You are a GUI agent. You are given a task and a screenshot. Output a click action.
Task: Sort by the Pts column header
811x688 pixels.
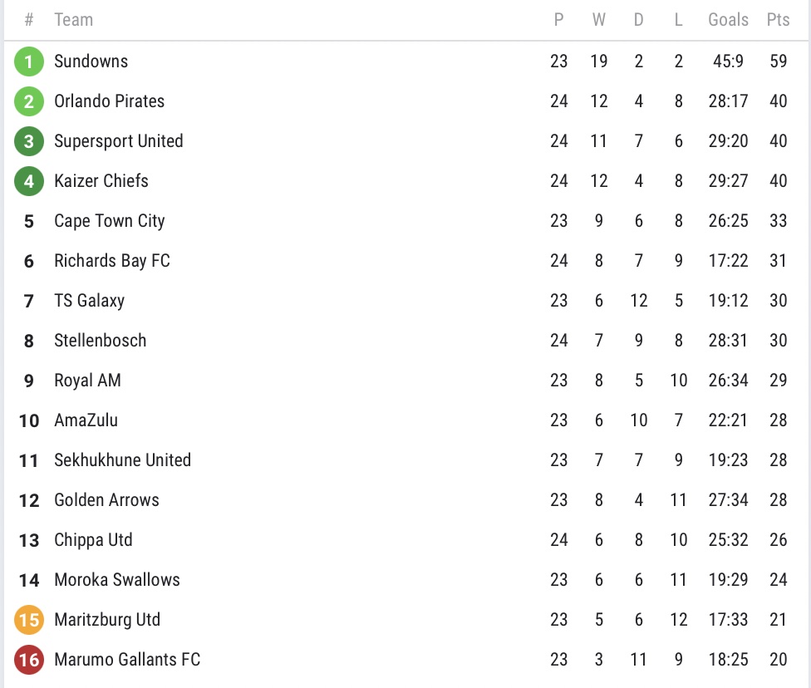coord(778,20)
